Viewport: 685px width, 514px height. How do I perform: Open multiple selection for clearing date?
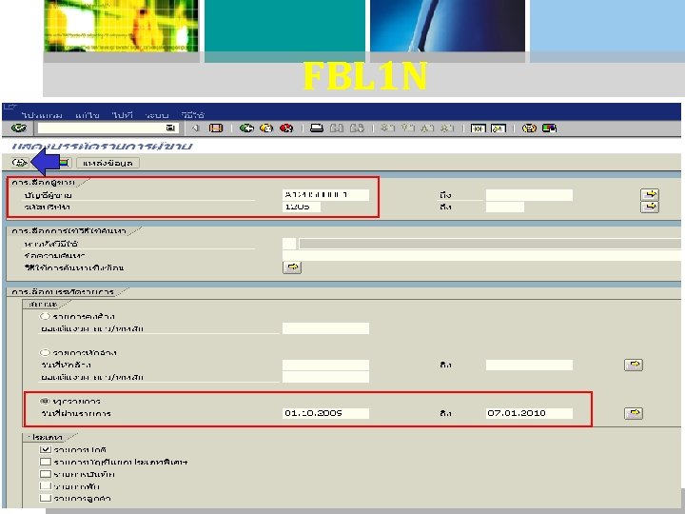[634, 365]
